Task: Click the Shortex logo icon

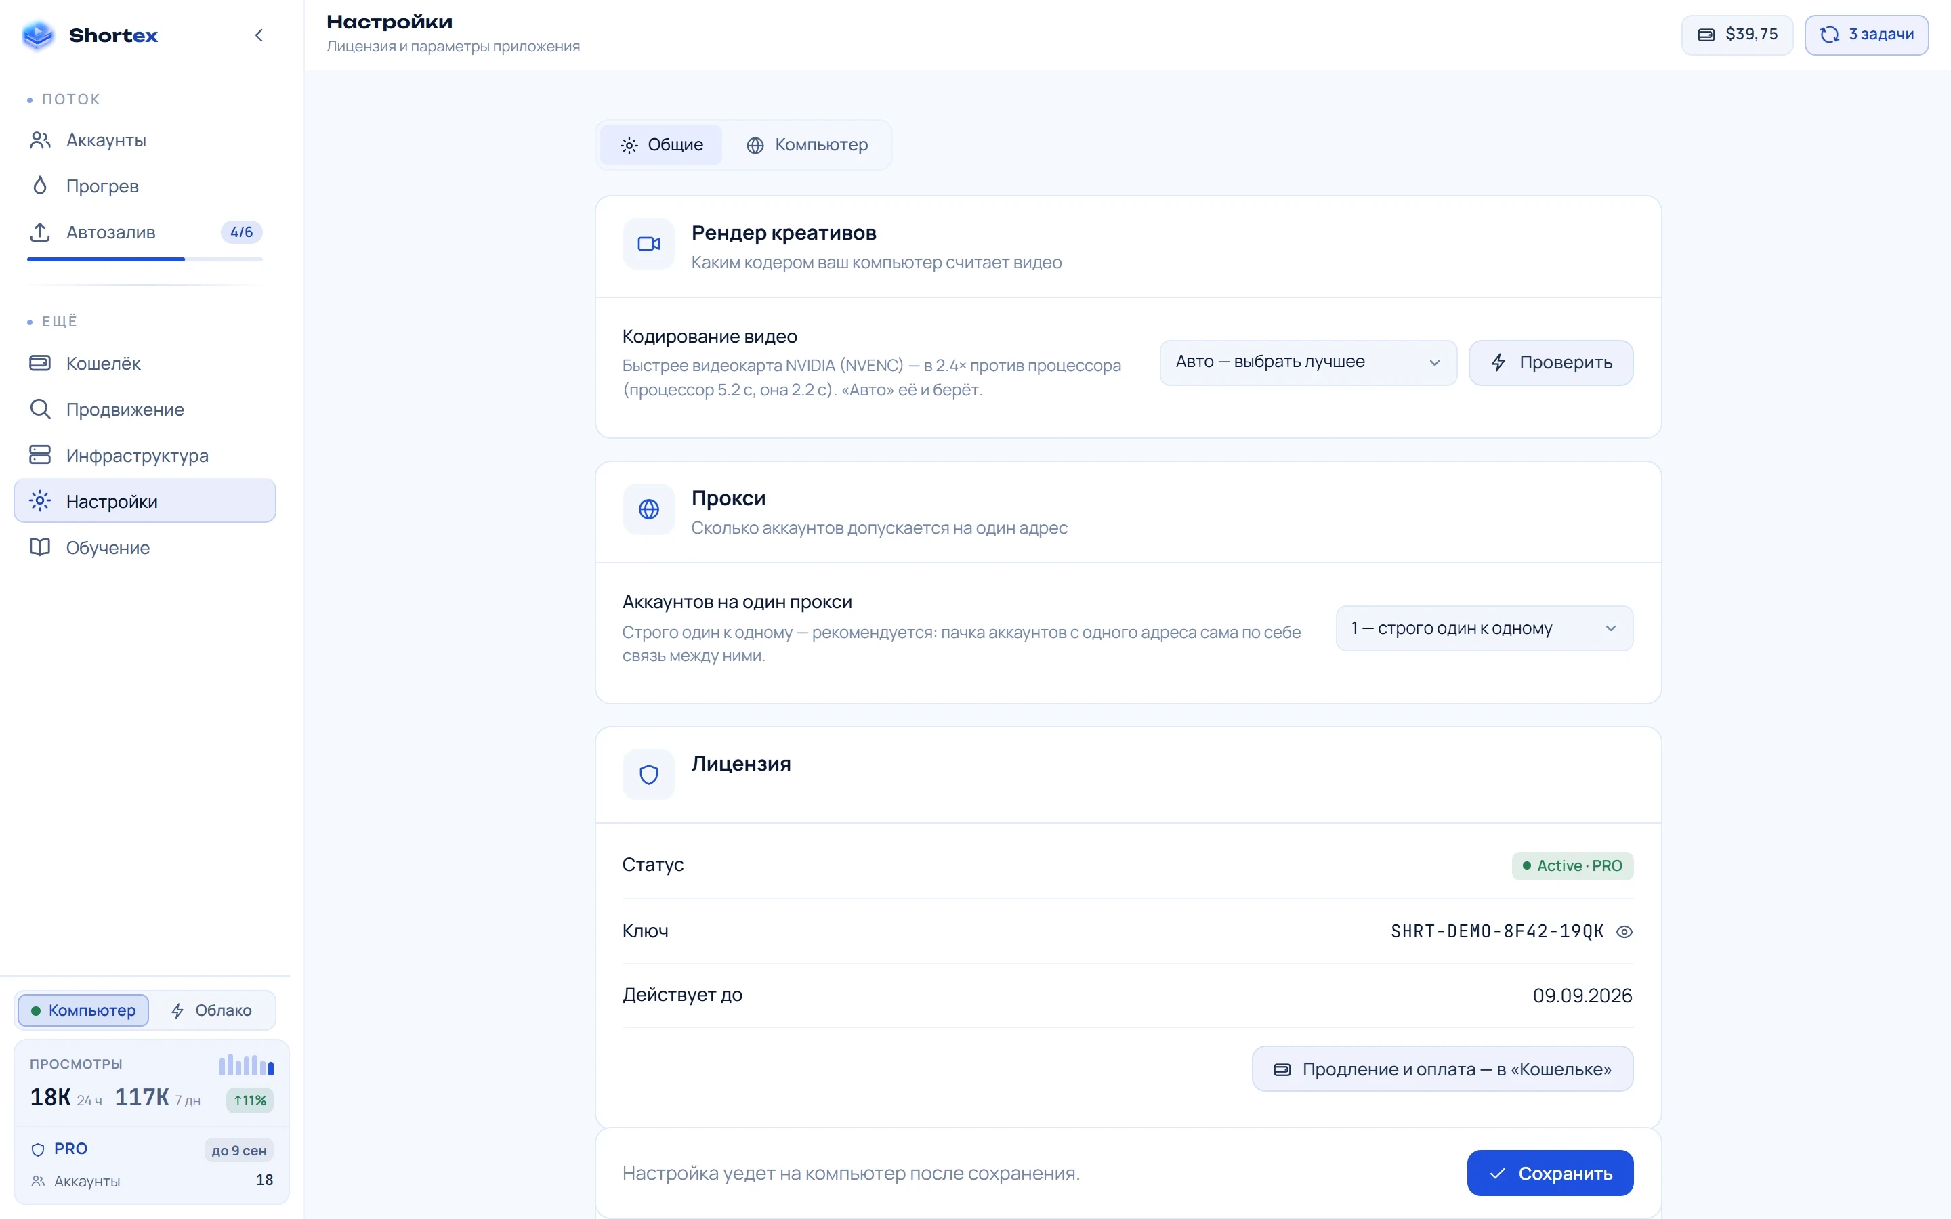Action: (38, 35)
